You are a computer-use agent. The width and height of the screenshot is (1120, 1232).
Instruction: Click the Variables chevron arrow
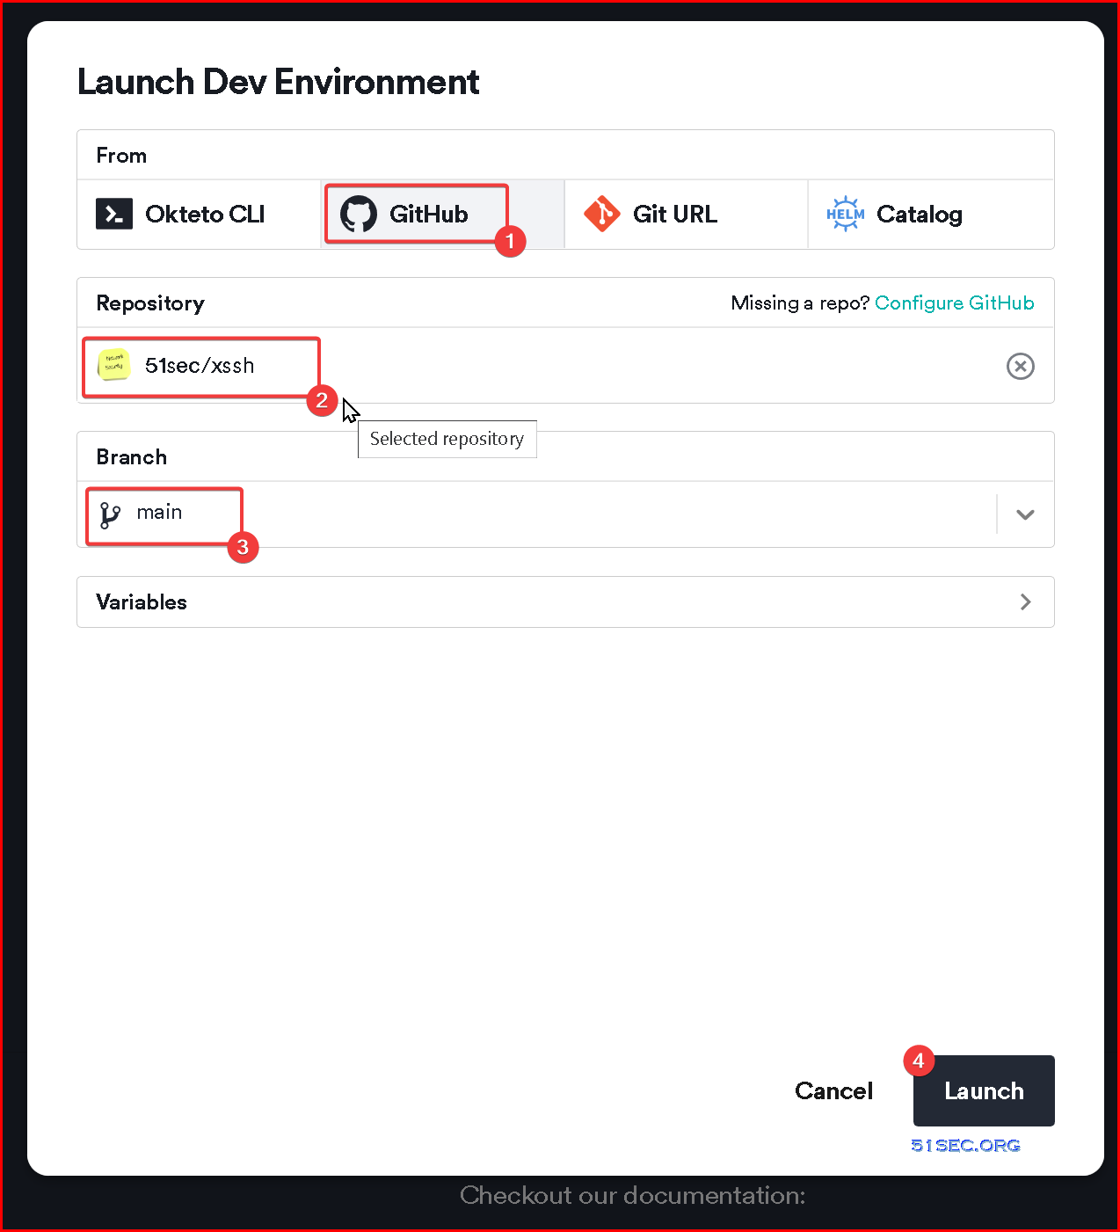(x=1025, y=602)
